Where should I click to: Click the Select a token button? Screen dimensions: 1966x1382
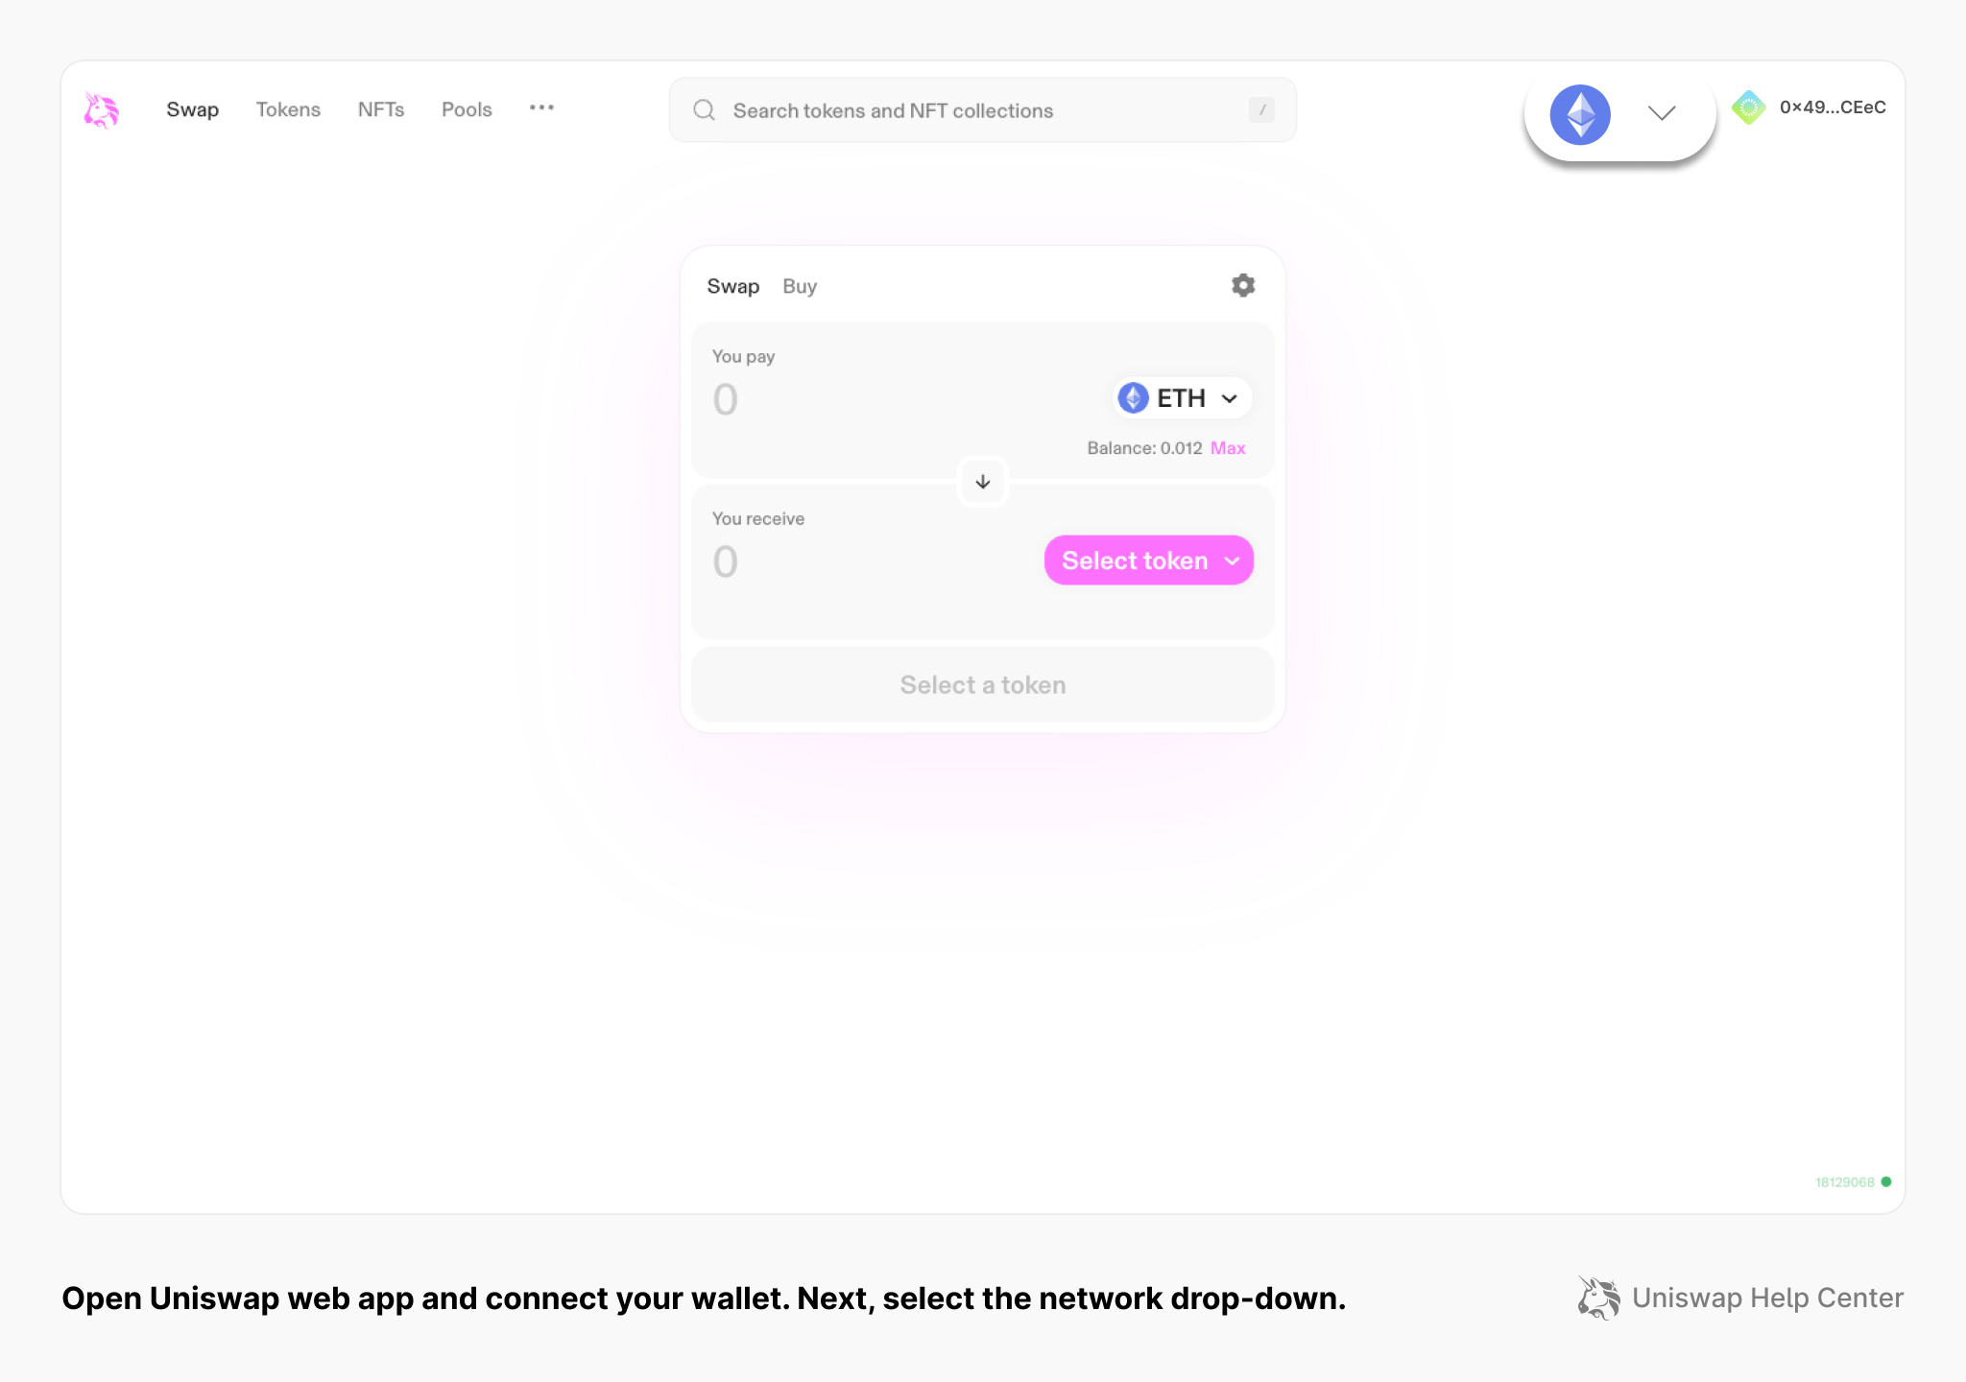(981, 684)
